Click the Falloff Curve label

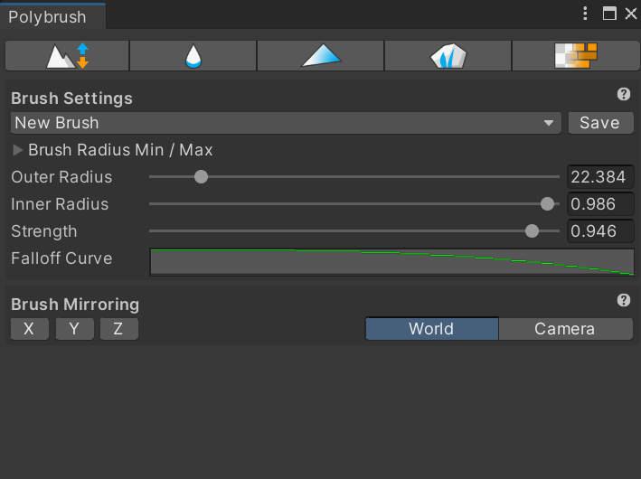[61, 258]
